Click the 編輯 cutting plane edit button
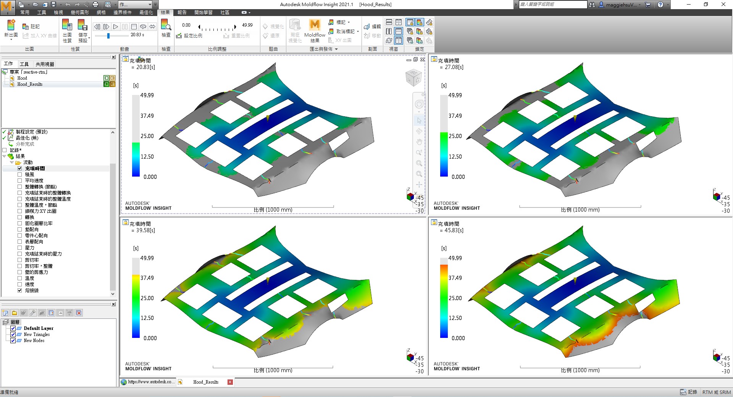733x397 pixels. (x=372, y=26)
